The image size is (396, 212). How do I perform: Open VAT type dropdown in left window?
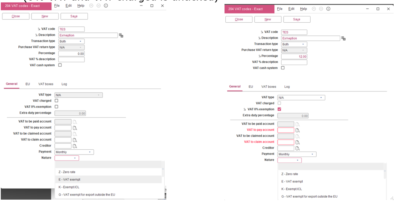(x=79, y=95)
